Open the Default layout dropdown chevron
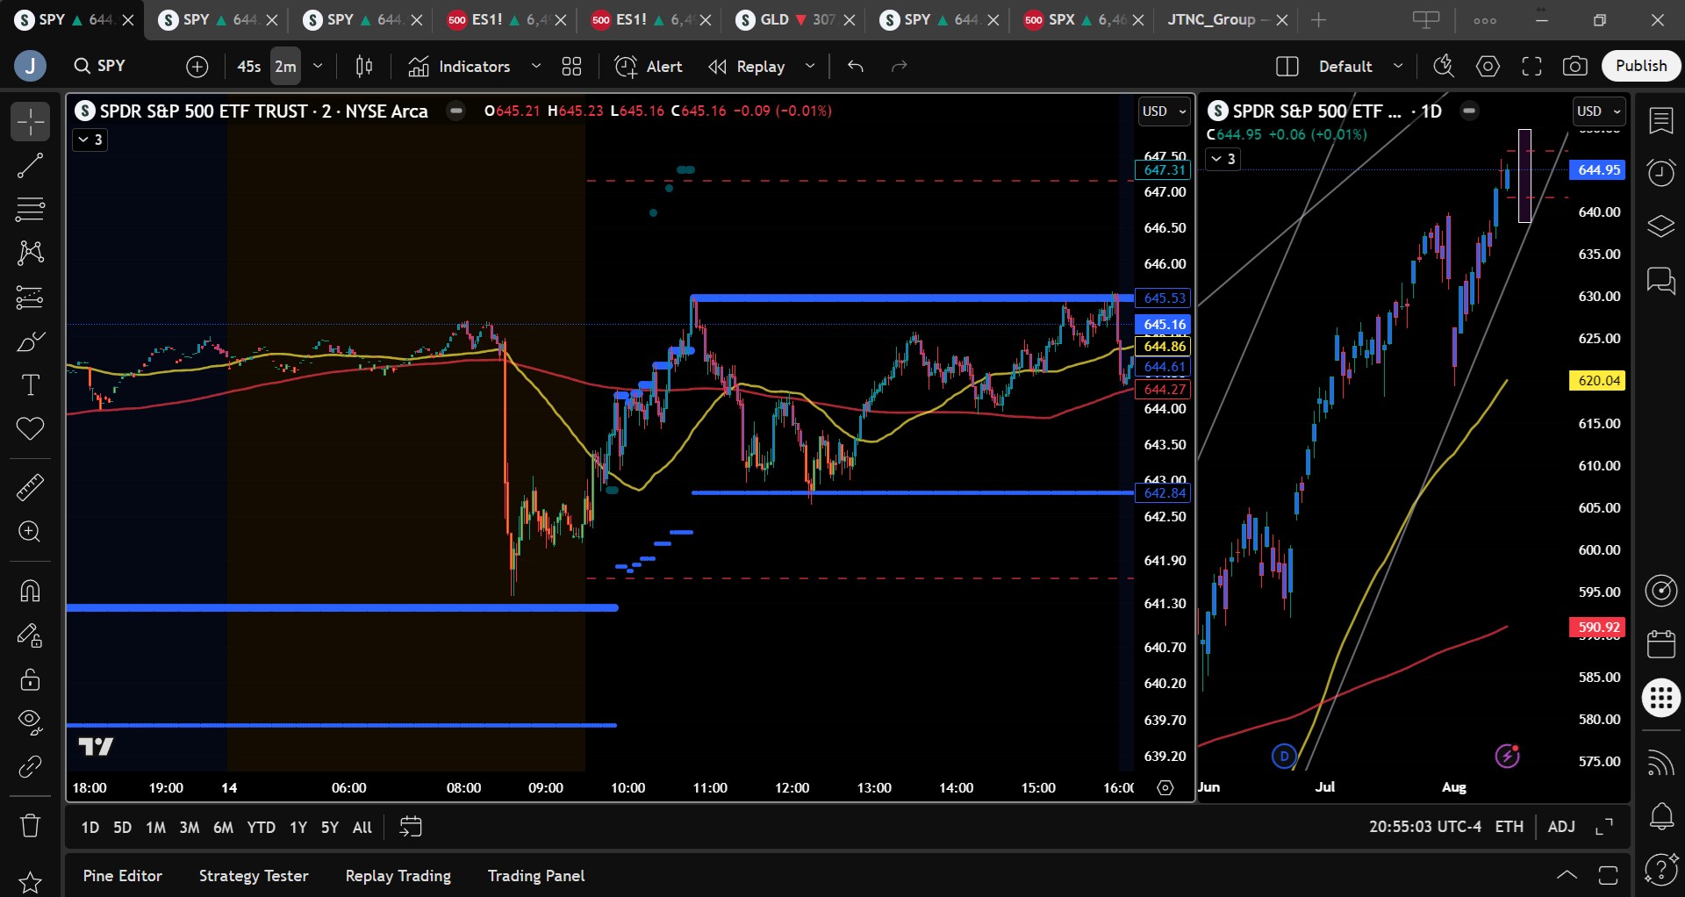1685x897 pixels. click(x=1398, y=66)
